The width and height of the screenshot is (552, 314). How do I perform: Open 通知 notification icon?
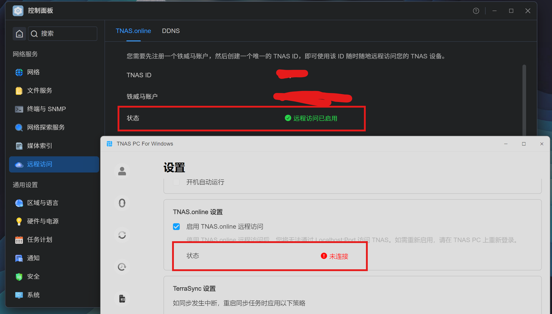tap(19, 259)
